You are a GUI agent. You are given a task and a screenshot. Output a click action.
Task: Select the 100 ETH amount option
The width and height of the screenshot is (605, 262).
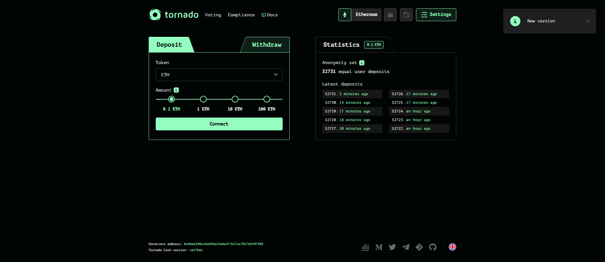point(267,99)
